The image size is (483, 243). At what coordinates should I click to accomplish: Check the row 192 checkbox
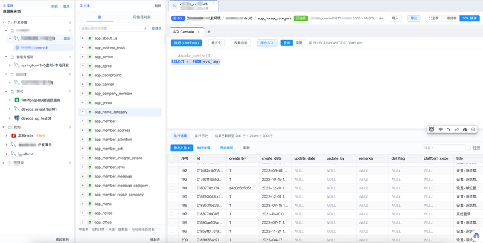click(171, 170)
